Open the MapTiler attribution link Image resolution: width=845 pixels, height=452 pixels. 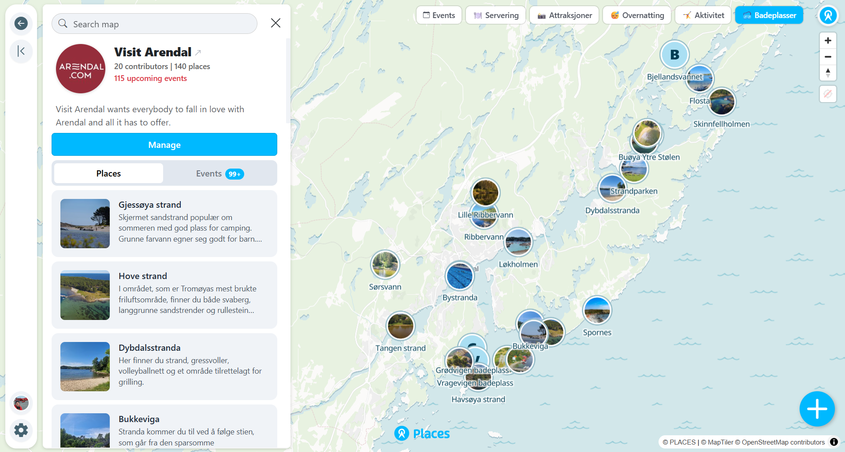[717, 442]
